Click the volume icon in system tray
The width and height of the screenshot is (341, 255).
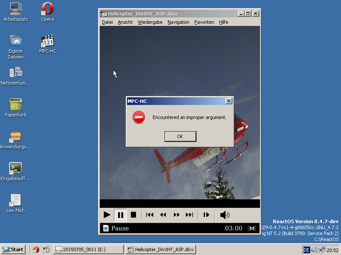pyautogui.click(x=314, y=250)
